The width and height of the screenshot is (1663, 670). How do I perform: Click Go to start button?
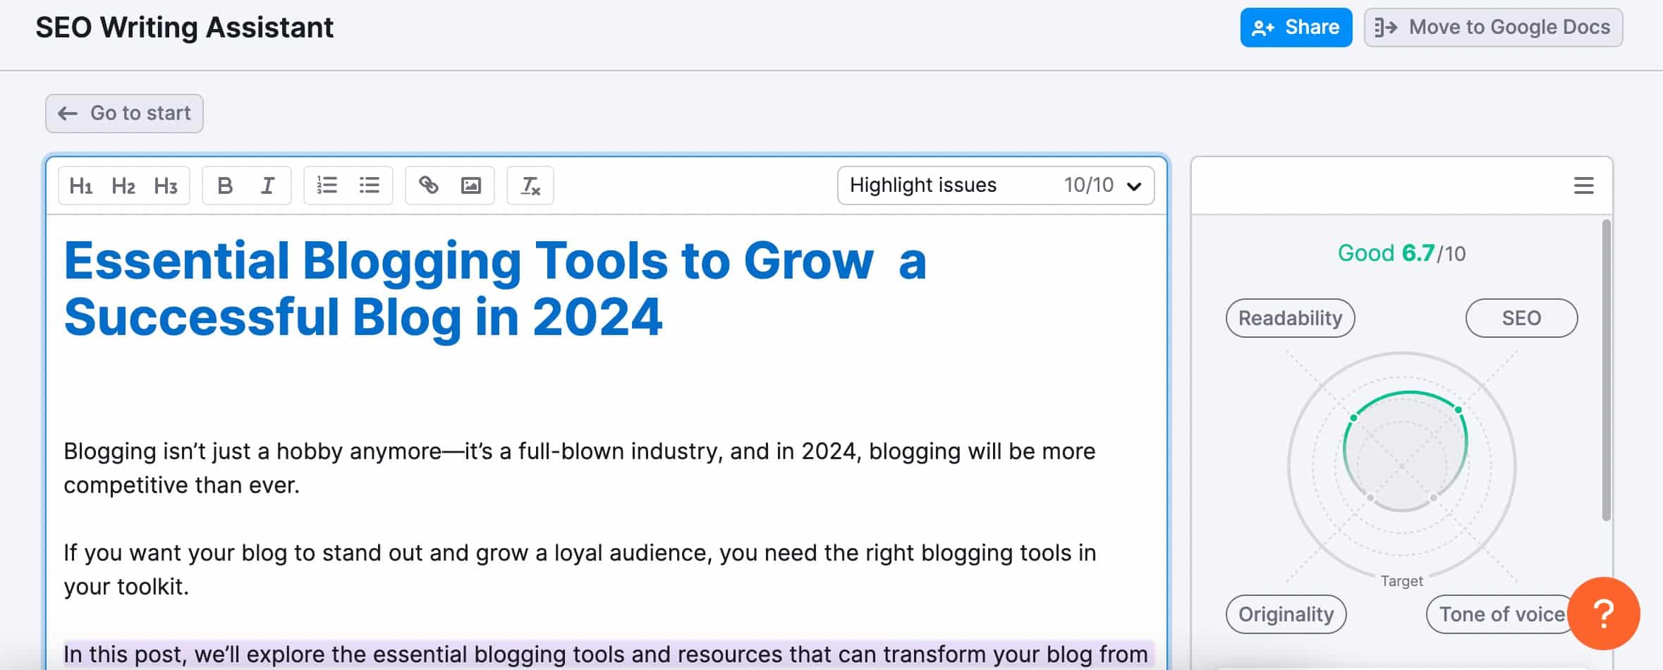click(124, 114)
